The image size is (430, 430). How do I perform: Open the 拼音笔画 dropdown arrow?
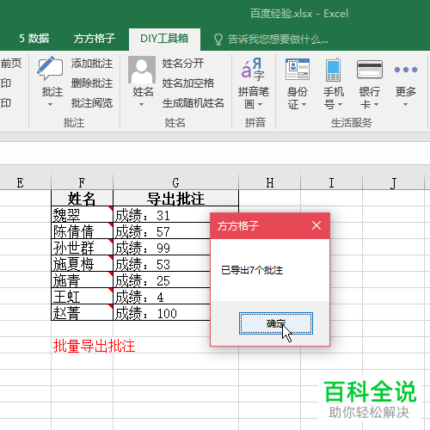261,104
